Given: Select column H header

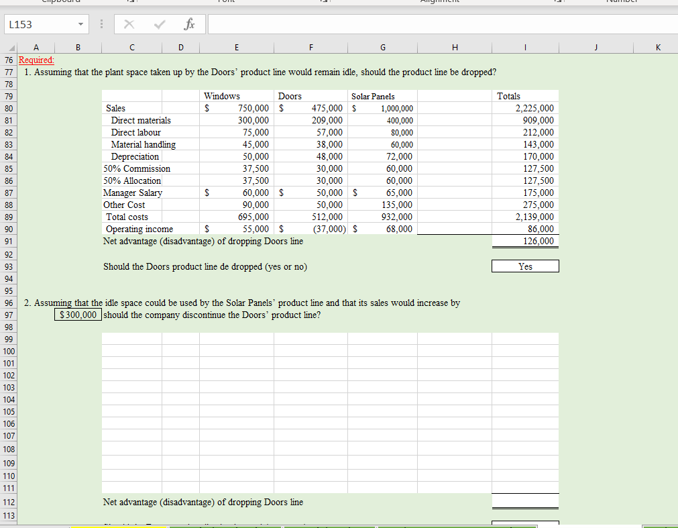Looking at the screenshot, I should (x=455, y=48).
